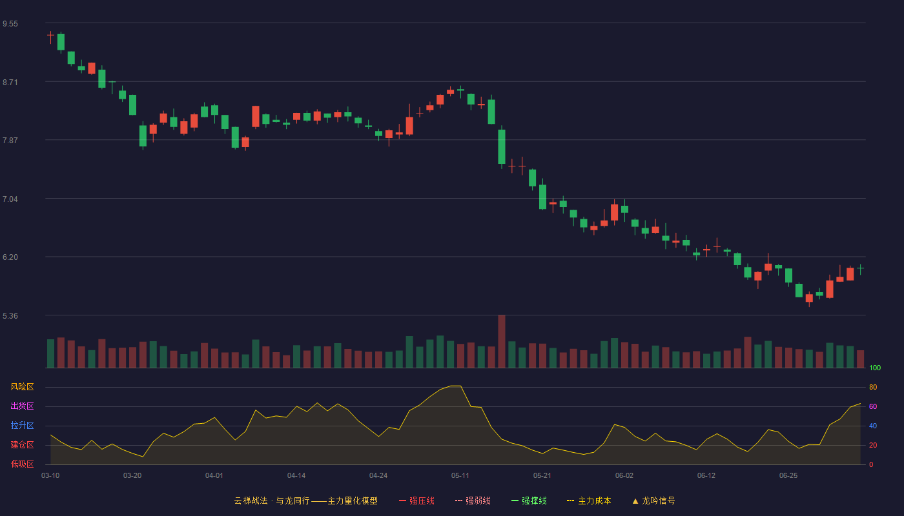This screenshot has width=904, height=516.
Task: Click the tallest red volume bar
Action: (502, 341)
